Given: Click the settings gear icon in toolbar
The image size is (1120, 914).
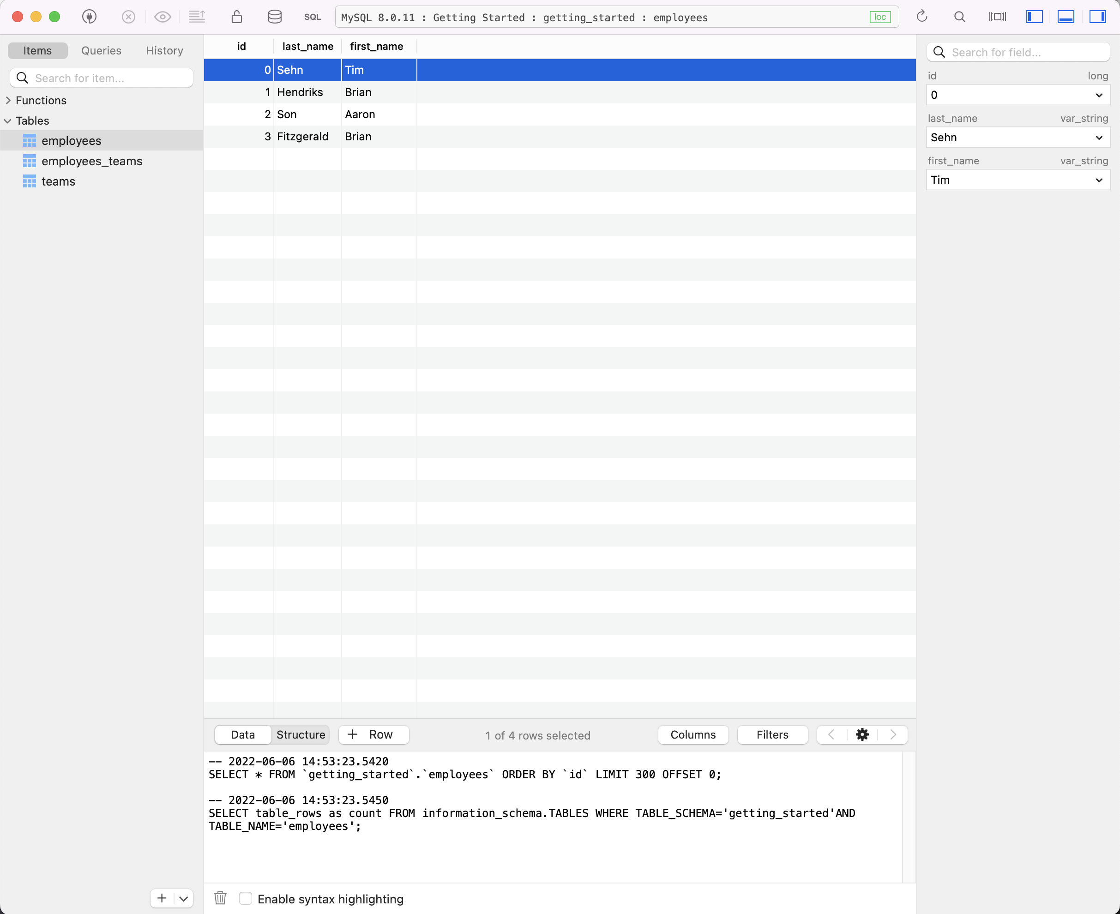Looking at the screenshot, I should 862,734.
